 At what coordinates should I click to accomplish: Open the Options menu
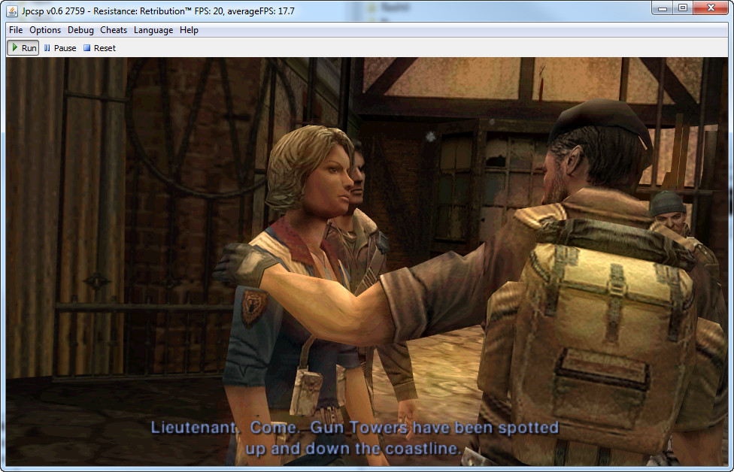click(x=45, y=30)
